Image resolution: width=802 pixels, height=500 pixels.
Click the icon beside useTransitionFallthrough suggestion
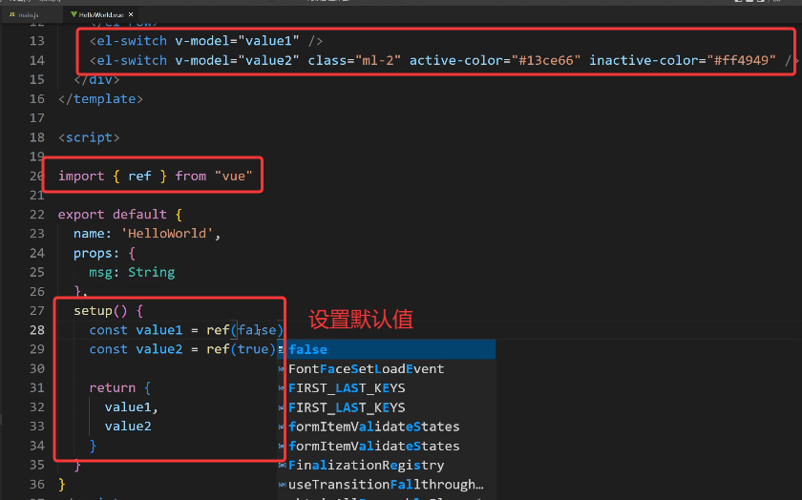(282, 485)
